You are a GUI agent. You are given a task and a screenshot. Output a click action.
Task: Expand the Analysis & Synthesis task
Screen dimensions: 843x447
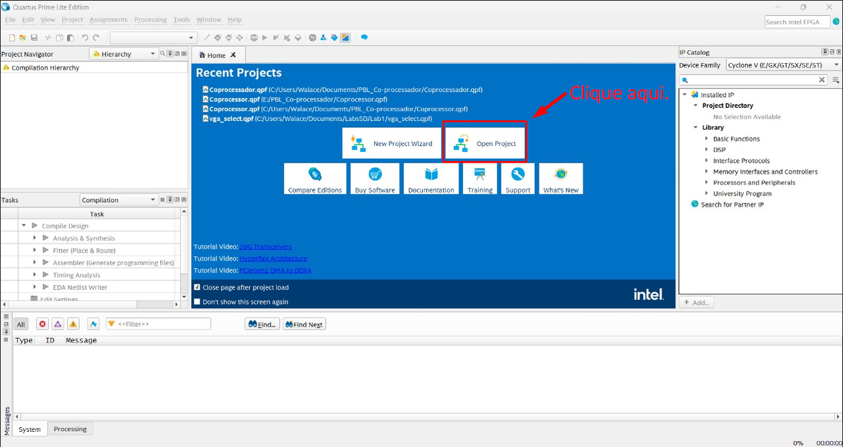click(35, 238)
